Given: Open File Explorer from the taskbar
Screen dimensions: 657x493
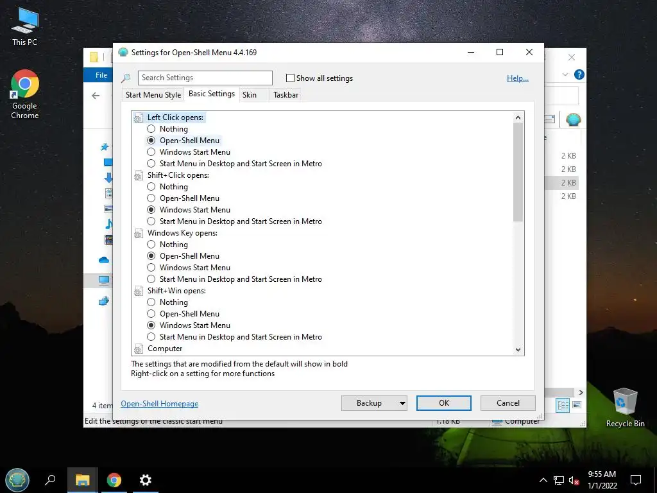Looking at the screenshot, I should pyautogui.click(x=82, y=480).
